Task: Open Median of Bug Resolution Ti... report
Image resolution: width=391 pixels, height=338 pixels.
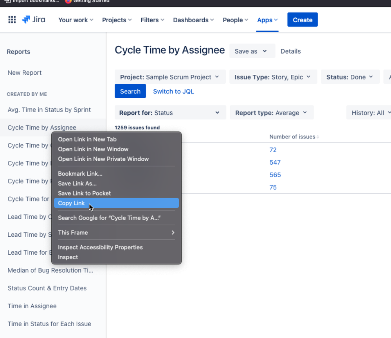Action: coord(50,270)
